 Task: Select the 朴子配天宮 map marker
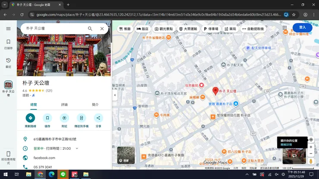point(223,65)
